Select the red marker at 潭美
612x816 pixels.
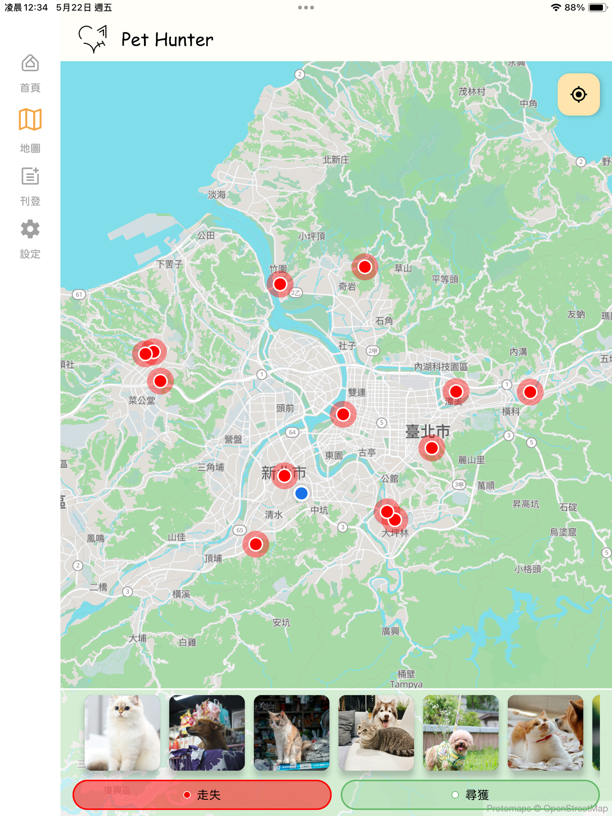click(x=456, y=391)
